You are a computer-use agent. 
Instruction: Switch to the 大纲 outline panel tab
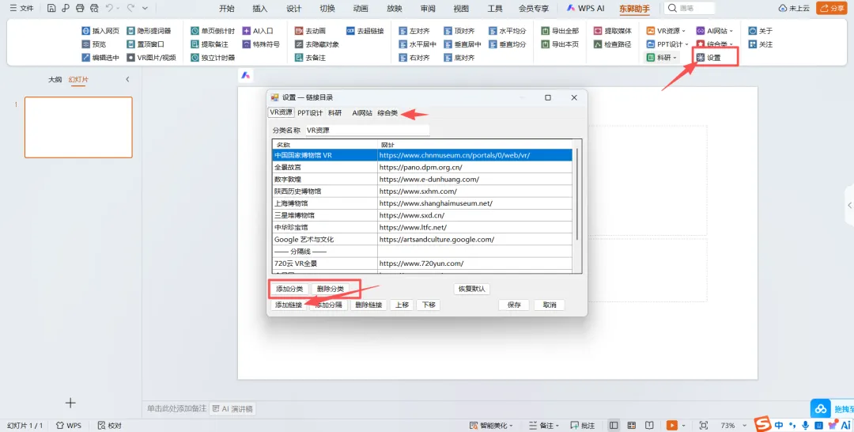coord(55,80)
